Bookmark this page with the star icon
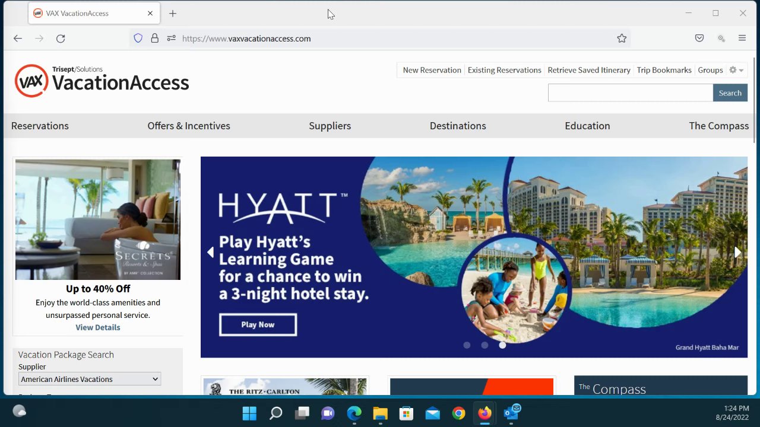 (x=622, y=39)
